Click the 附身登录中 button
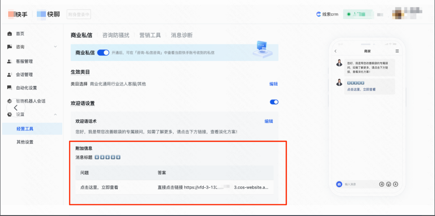 pyautogui.click(x=79, y=15)
